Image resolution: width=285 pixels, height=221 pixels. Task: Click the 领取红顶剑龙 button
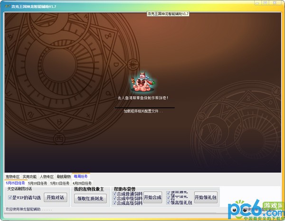90,199
